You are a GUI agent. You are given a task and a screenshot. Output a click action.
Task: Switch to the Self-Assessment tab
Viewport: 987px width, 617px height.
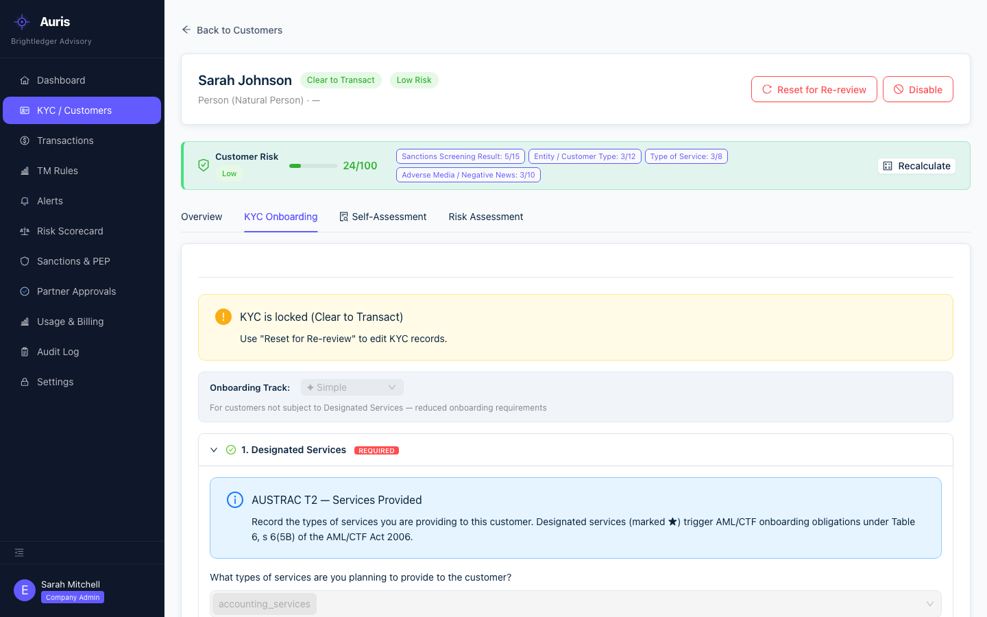[382, 217]
